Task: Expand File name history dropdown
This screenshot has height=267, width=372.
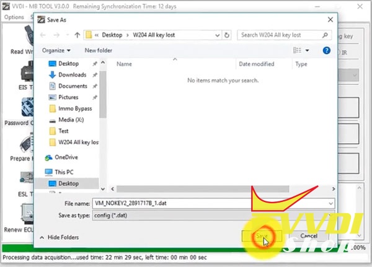Action: click(x=330, y=203)
